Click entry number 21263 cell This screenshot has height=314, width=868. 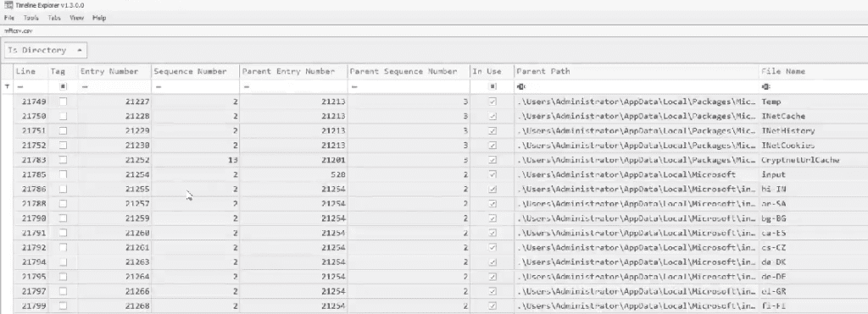[114, 262]
